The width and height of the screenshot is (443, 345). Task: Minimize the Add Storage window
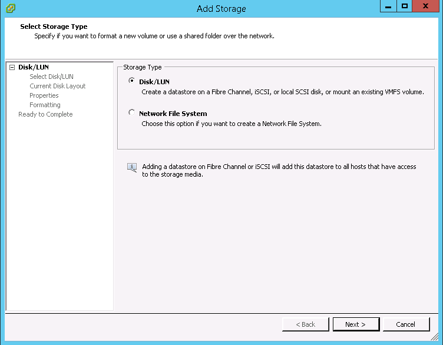tap(389, 6)
